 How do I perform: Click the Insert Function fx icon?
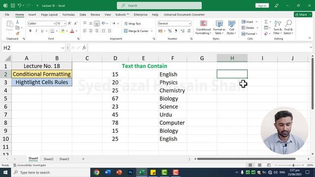(x=84, y=48)
